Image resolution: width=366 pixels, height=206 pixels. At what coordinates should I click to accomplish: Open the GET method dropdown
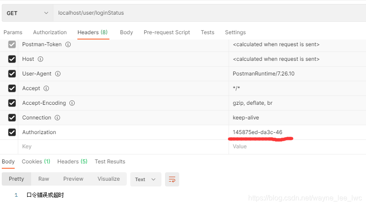pyautogui.click(x=28, y=13)
